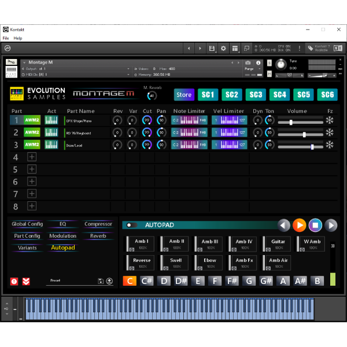Toggle AWM2 activation for part 2
347x347 pixels.
32,132
